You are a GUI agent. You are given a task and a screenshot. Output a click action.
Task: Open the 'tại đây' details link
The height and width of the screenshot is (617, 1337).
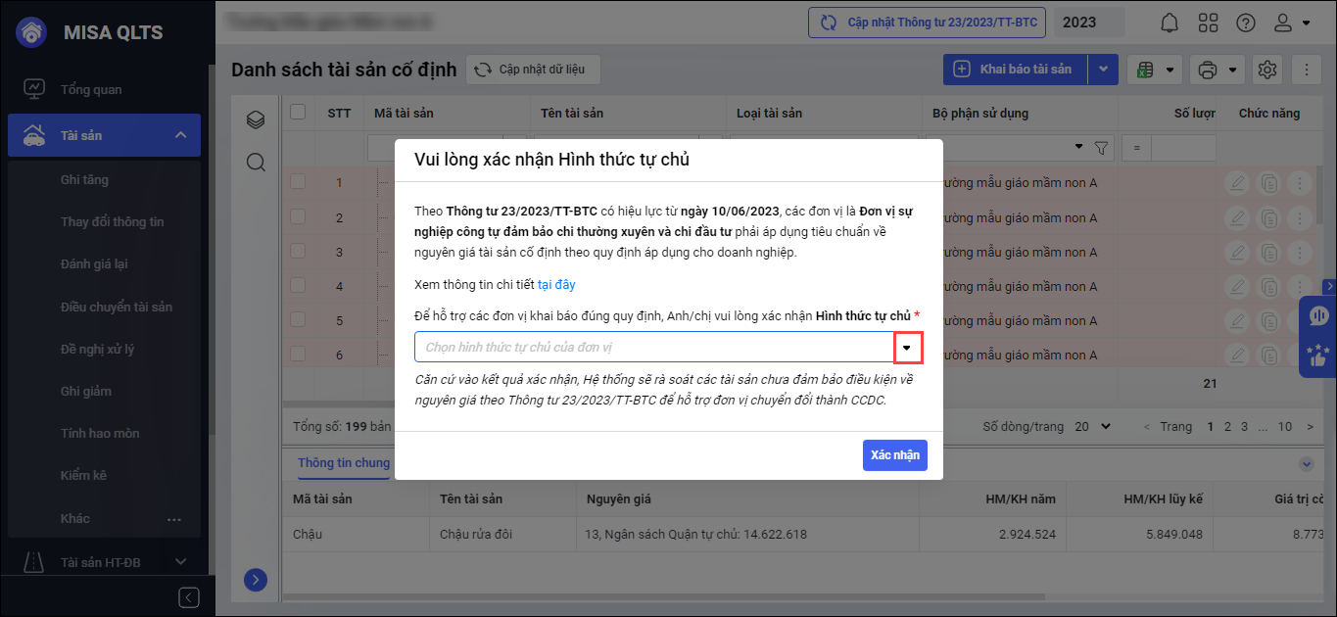(x=556, y=285)
